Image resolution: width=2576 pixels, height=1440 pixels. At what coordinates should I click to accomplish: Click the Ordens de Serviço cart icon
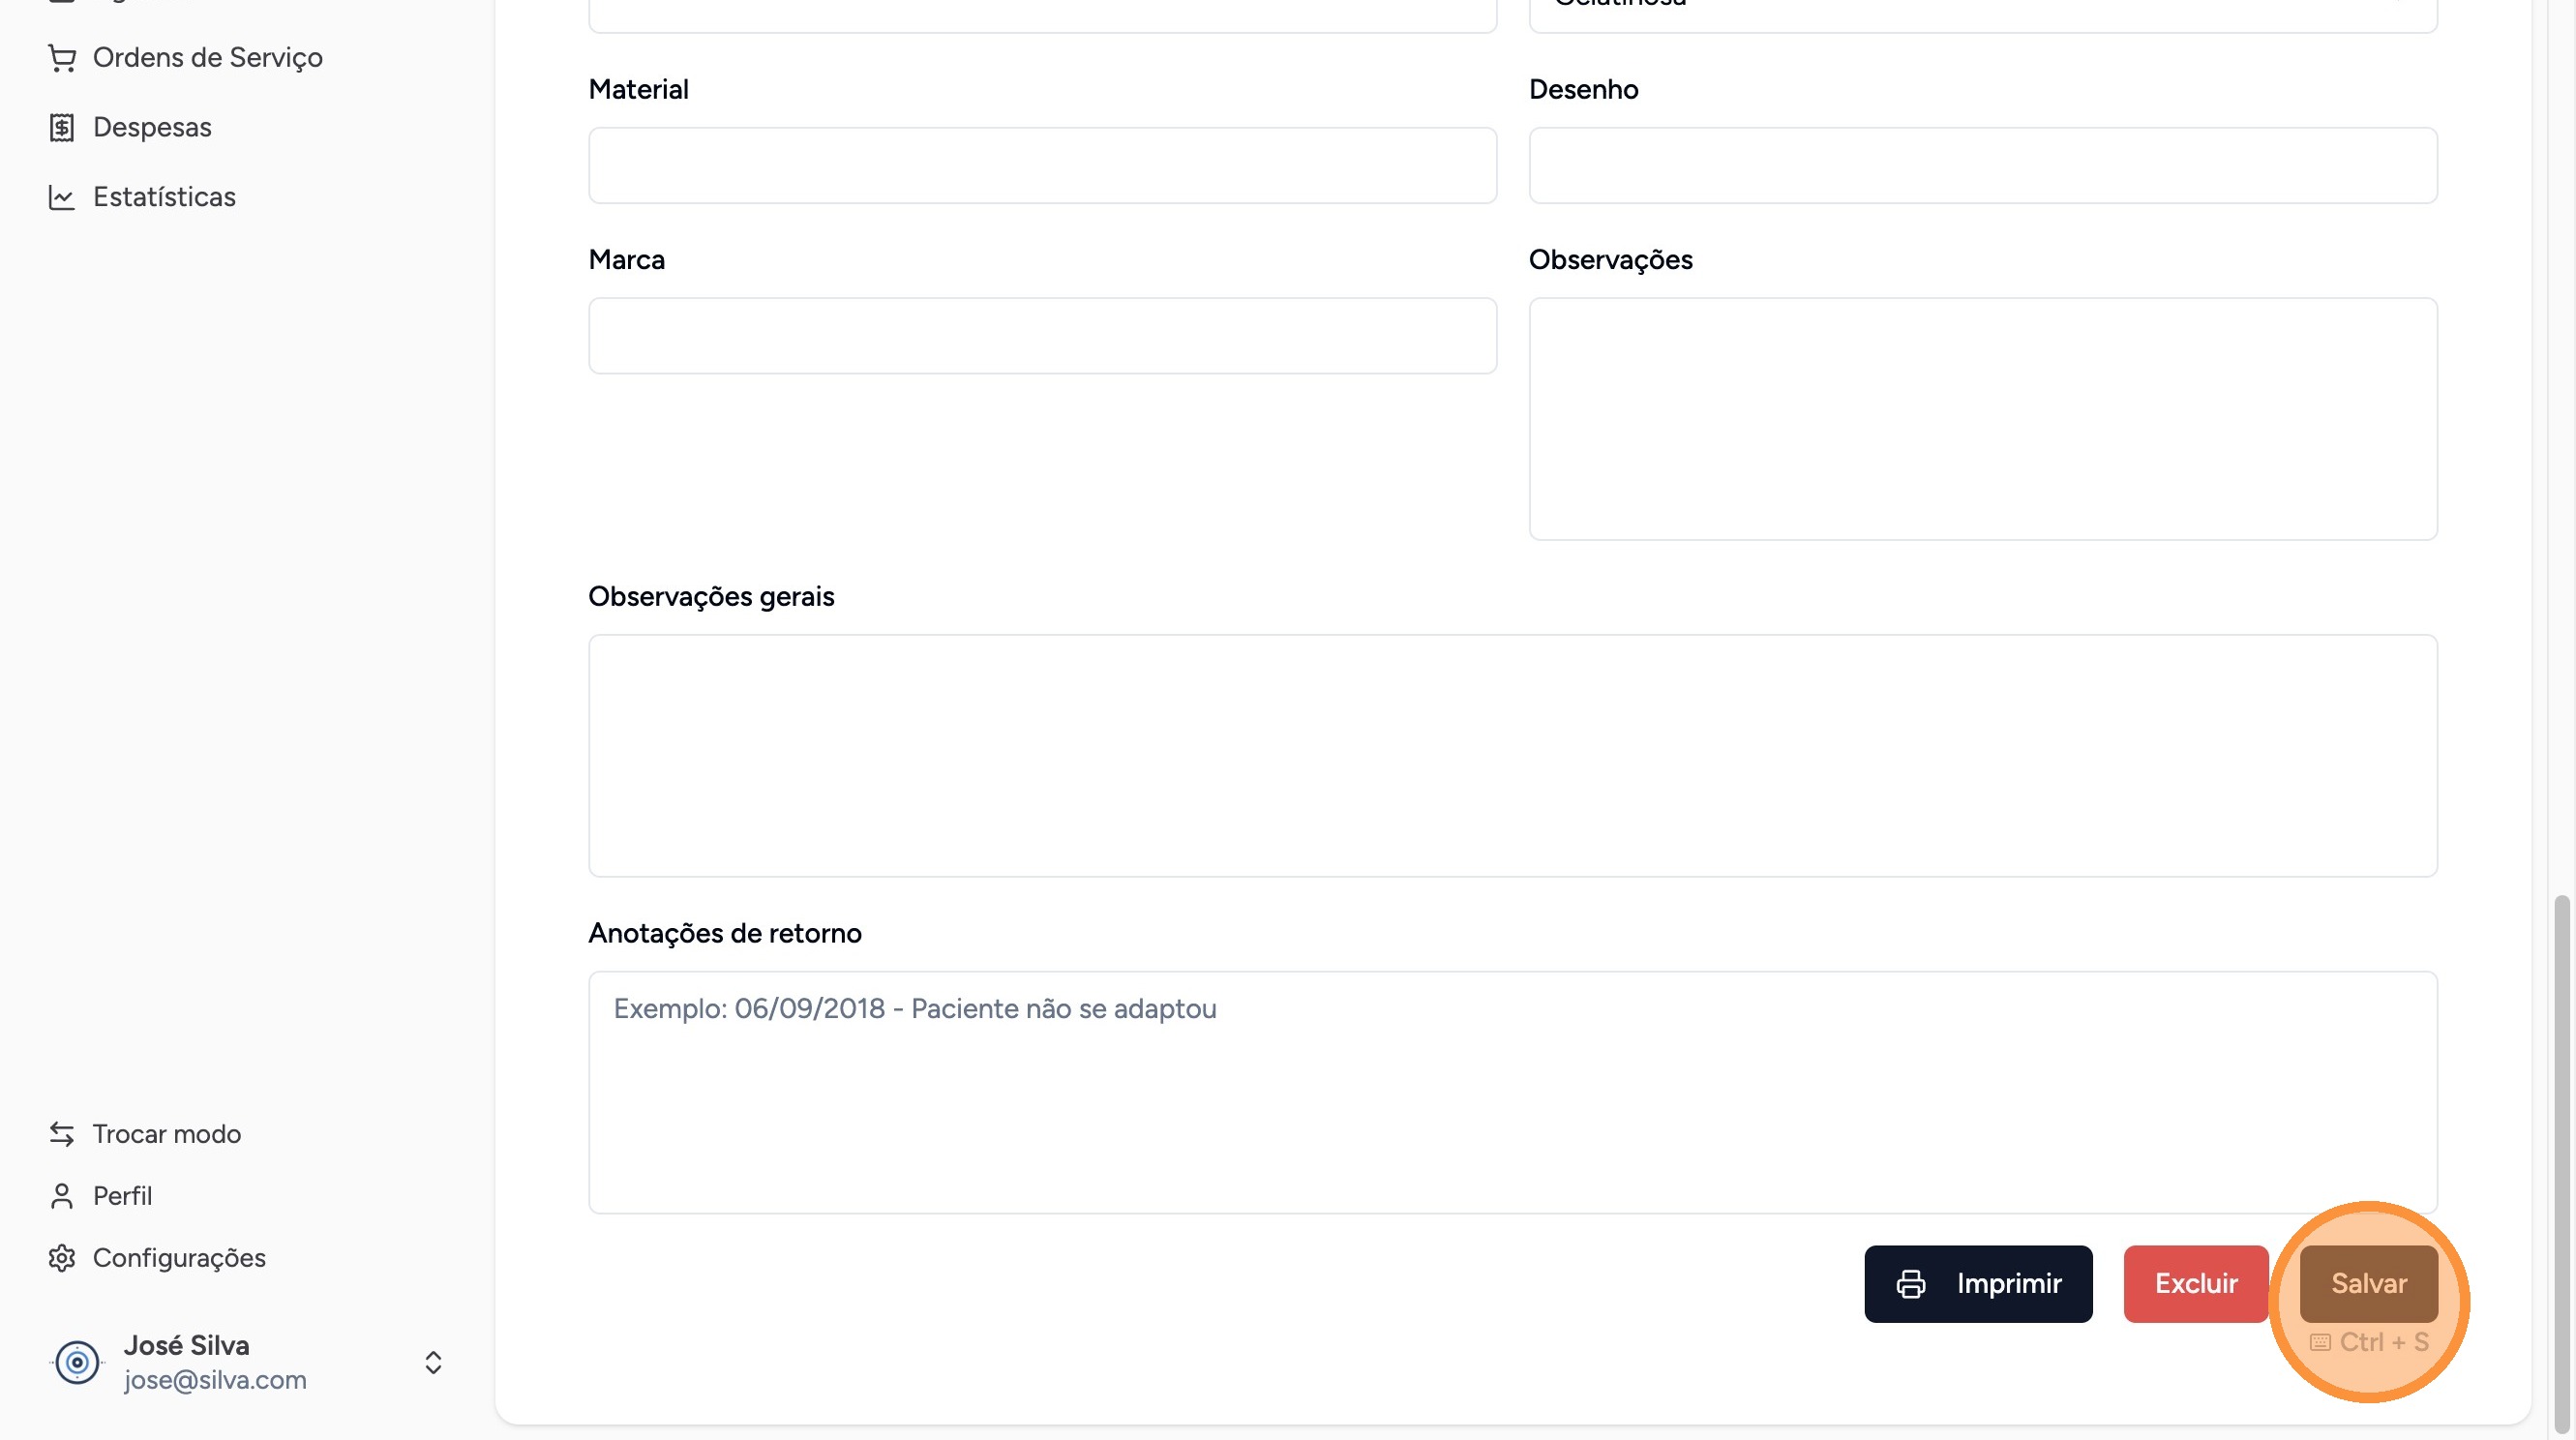[62, 58]
